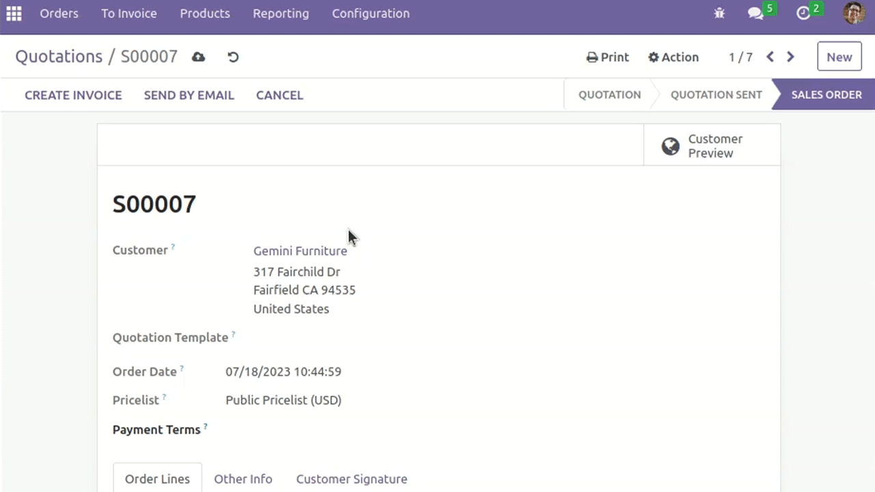875x492 pixels.
Task: Open the debug bug icon
Action: [x=719, y=13]
